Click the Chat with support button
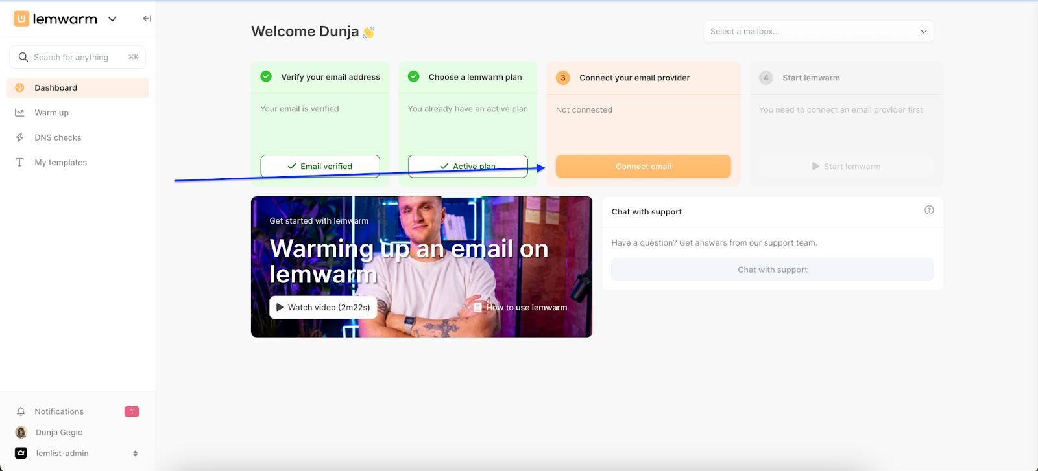The width and height of the screenshot is (1038, 471). (x=772, y=270)
